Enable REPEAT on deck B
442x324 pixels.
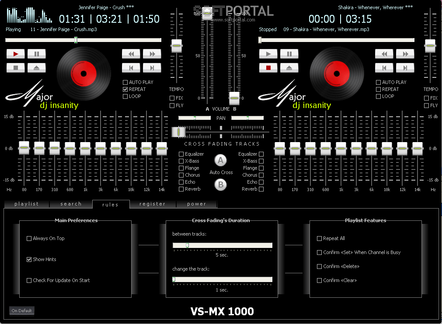coord(378,89)
